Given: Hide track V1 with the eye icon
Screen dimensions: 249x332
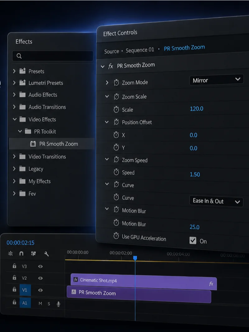Looking at the screenshot, I should (x=40, y=290).
